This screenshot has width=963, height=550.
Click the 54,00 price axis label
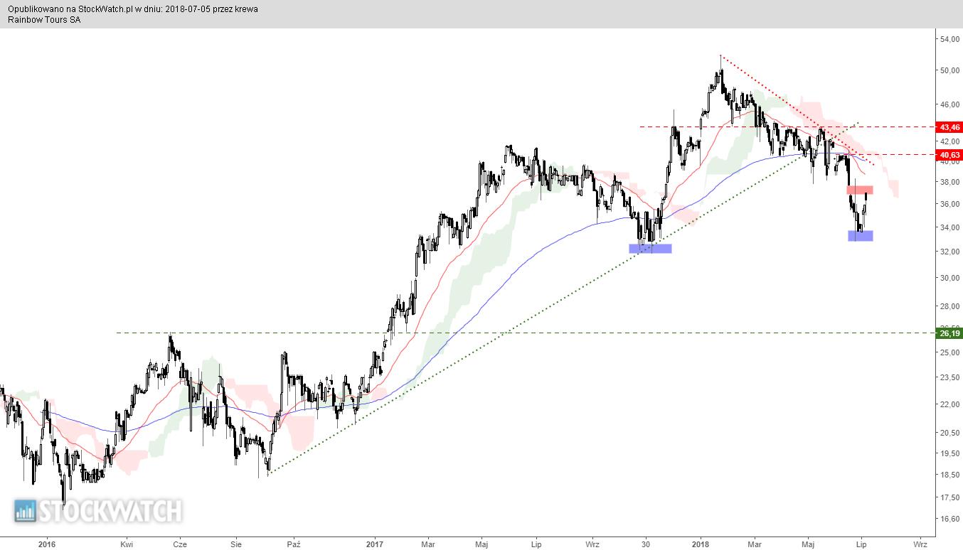pos(950,39)
